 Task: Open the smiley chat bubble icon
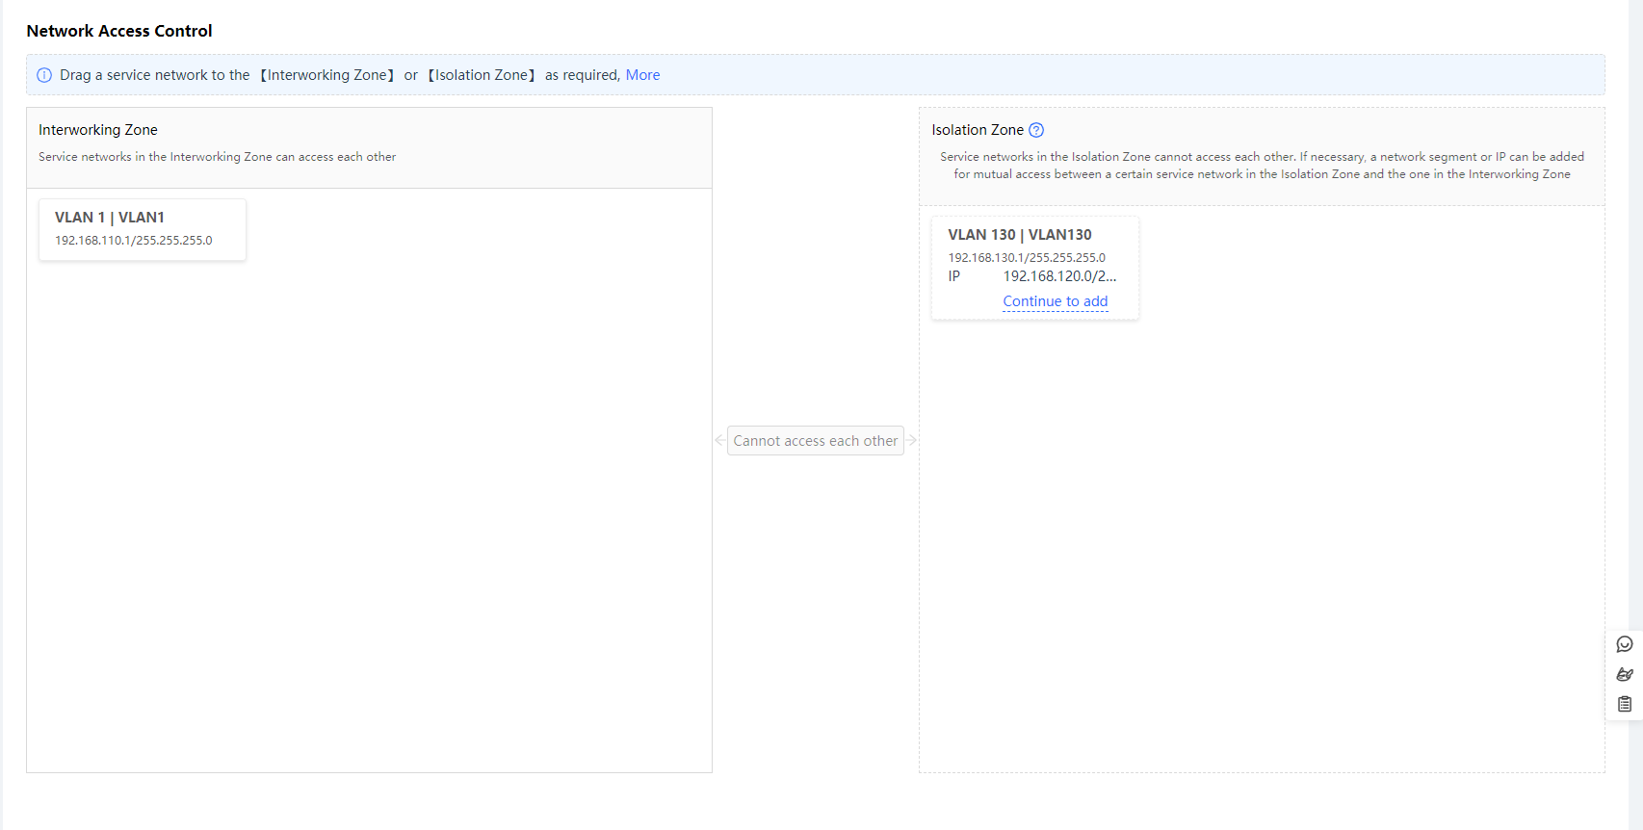coord(1625,644)
